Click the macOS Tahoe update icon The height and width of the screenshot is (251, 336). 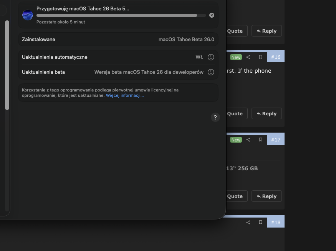point(28,15)
